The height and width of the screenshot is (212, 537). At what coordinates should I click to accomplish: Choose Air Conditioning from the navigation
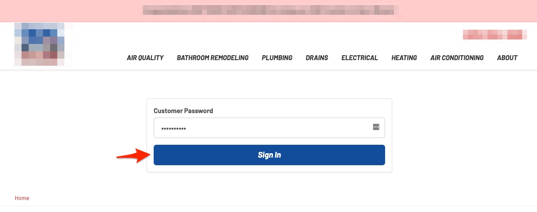457,58
